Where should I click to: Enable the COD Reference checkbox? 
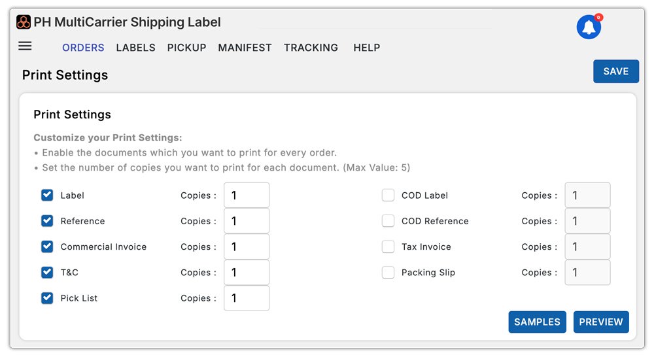pyautogui.click(x=388, y=221)
